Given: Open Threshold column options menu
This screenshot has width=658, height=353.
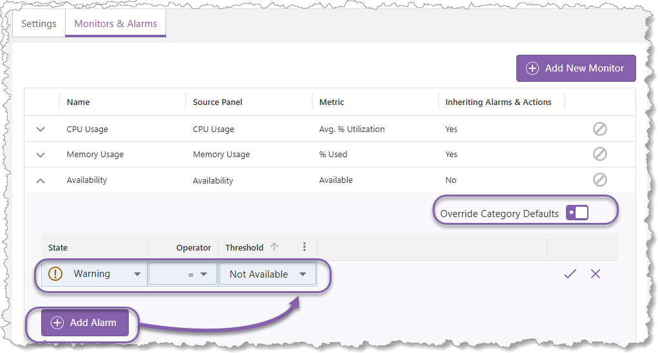Looking at the screenshot, I should tap(305, 247).
